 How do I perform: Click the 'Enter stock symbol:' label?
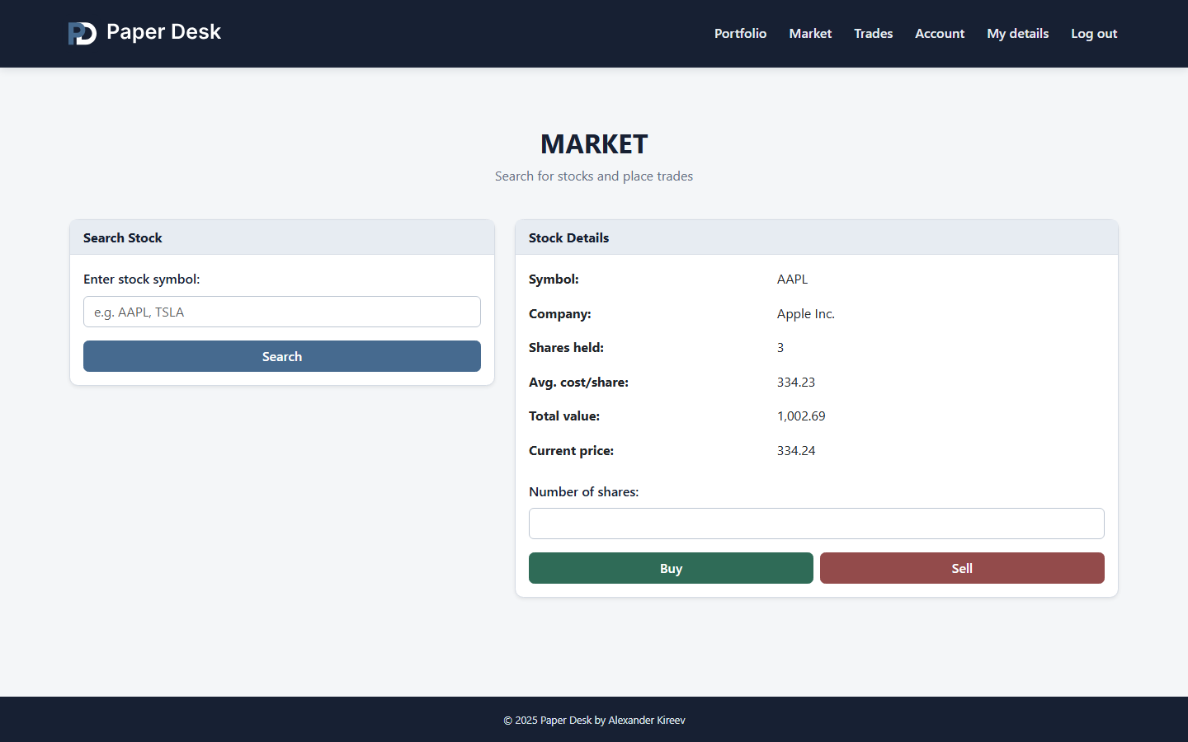coord(142,279)
